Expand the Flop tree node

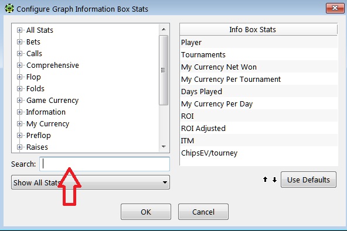tap(19, 77)
